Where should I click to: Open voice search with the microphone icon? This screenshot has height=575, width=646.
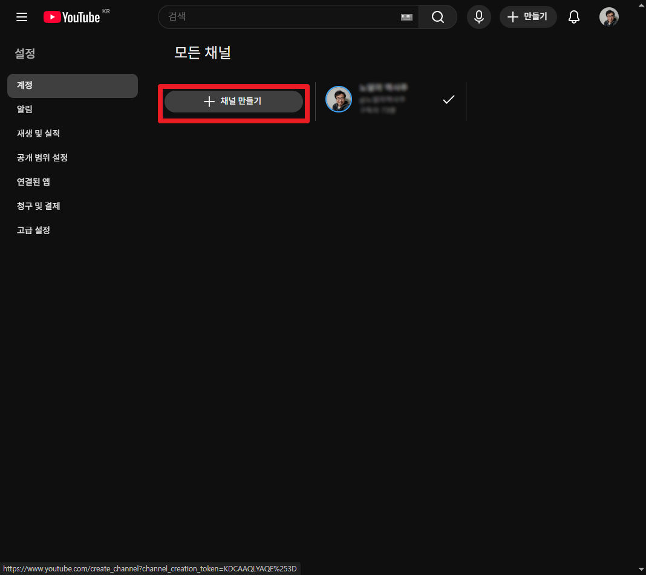[478, 17]
